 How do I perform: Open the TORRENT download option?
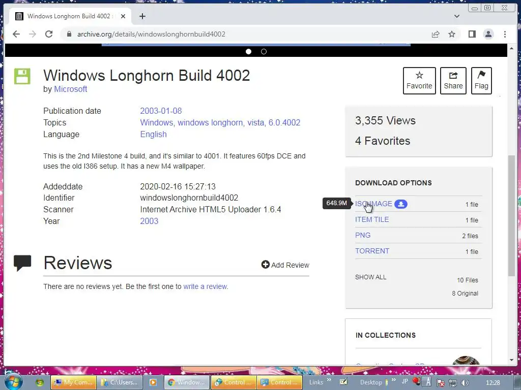(x=372, y=251)
